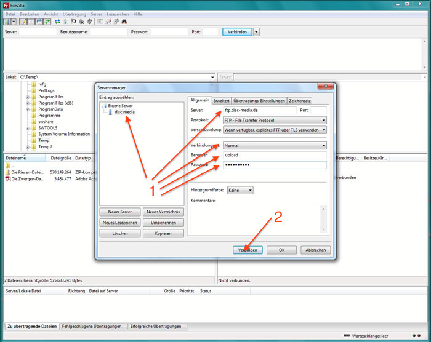Click the Umbenennen button
Viewport: 431px width, 342px height.
click(x=163, y=223)
